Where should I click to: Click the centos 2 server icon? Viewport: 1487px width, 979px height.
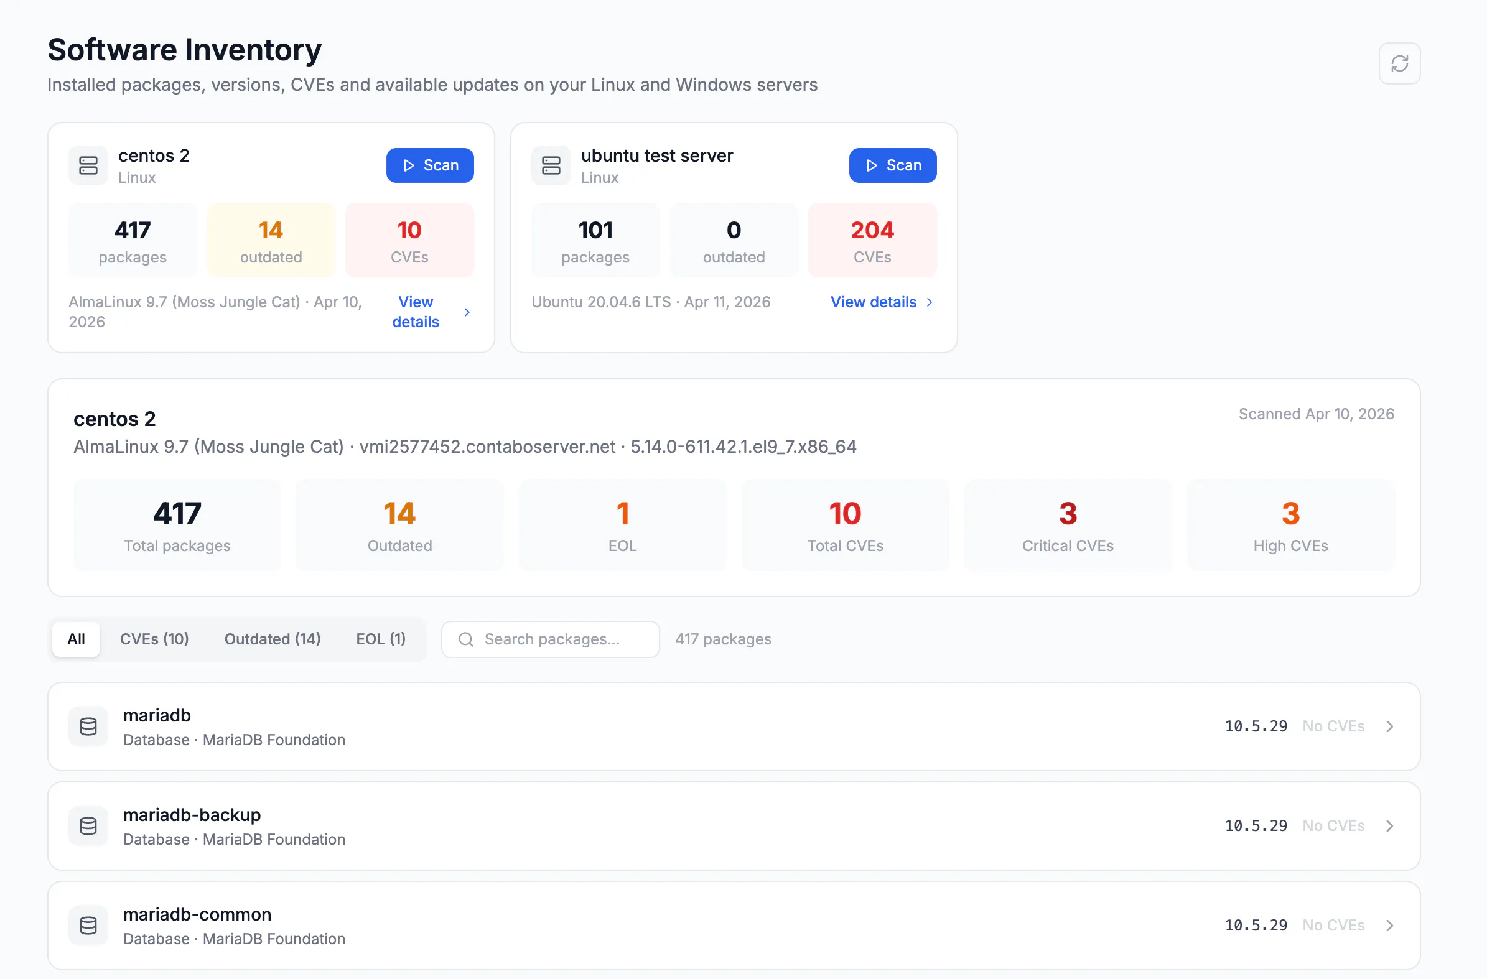click(x=88, y=165)
